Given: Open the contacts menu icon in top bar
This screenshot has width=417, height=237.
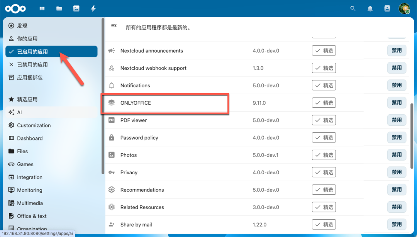Looking at the screenshot, I should pyautogui.click(x=387, y=8).
